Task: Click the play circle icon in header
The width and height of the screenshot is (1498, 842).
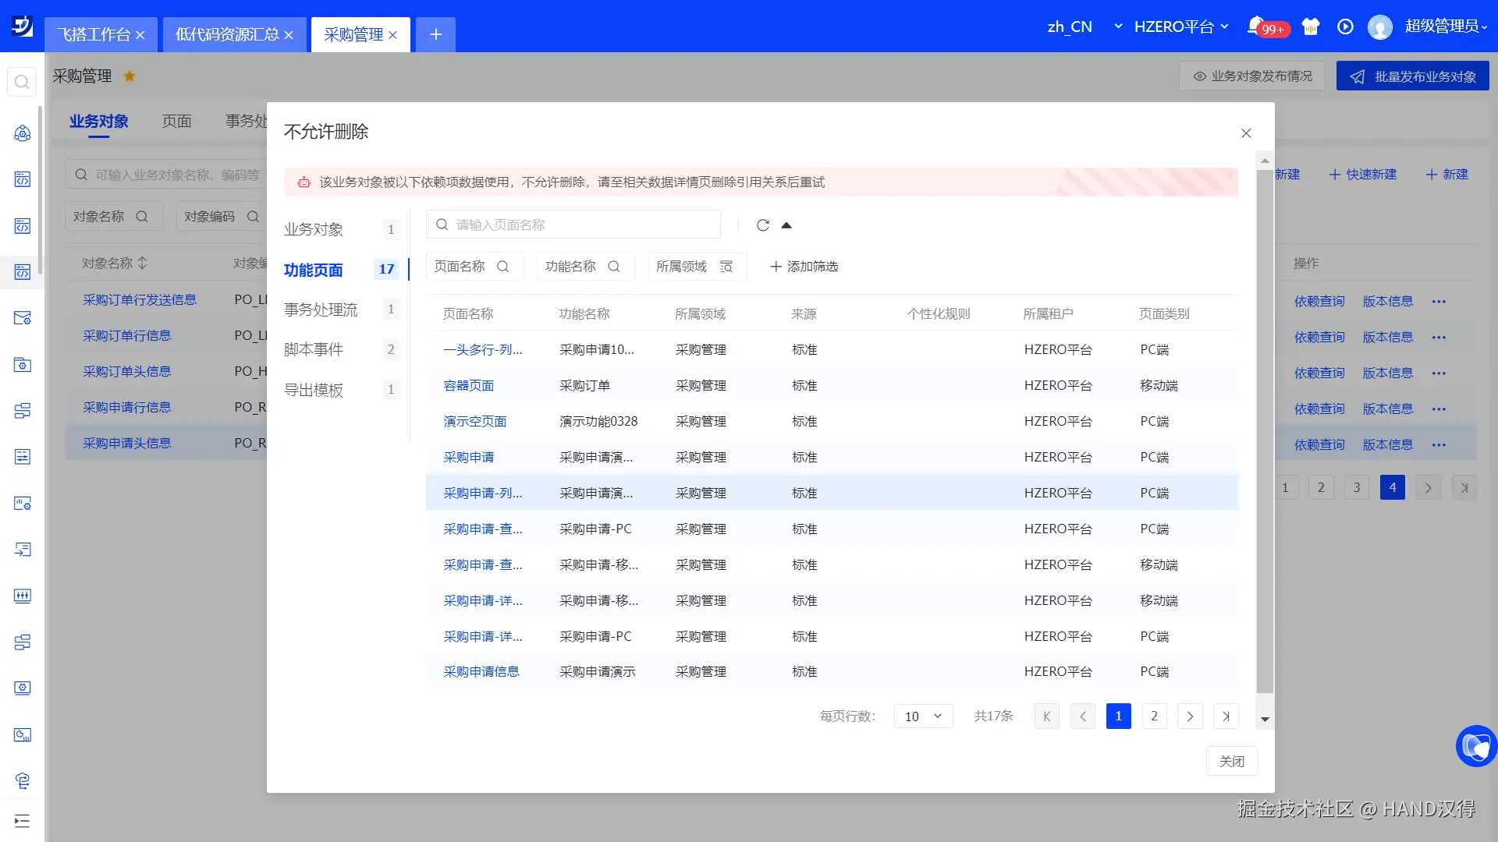Action: pyautogui.click(x=1345, y=27)
